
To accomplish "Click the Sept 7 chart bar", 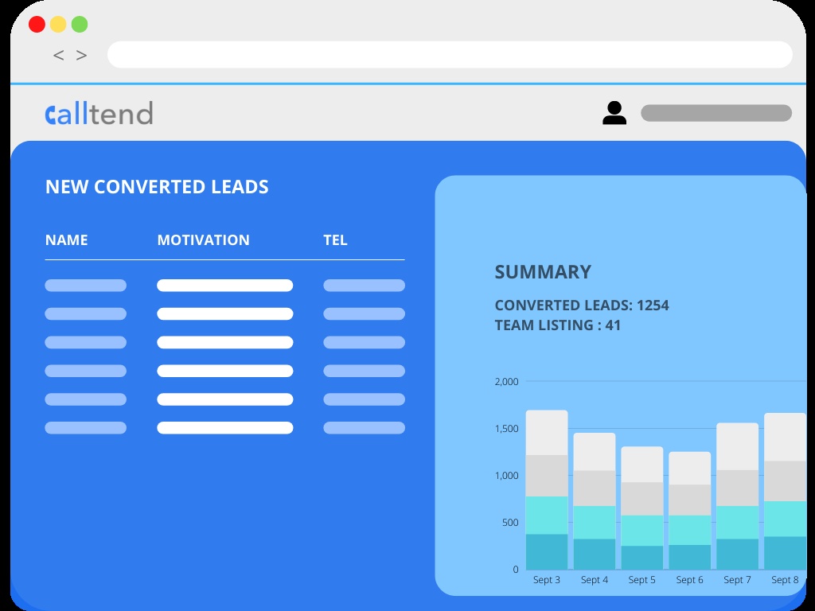I will pyautogui.click(x=738, y=496).
